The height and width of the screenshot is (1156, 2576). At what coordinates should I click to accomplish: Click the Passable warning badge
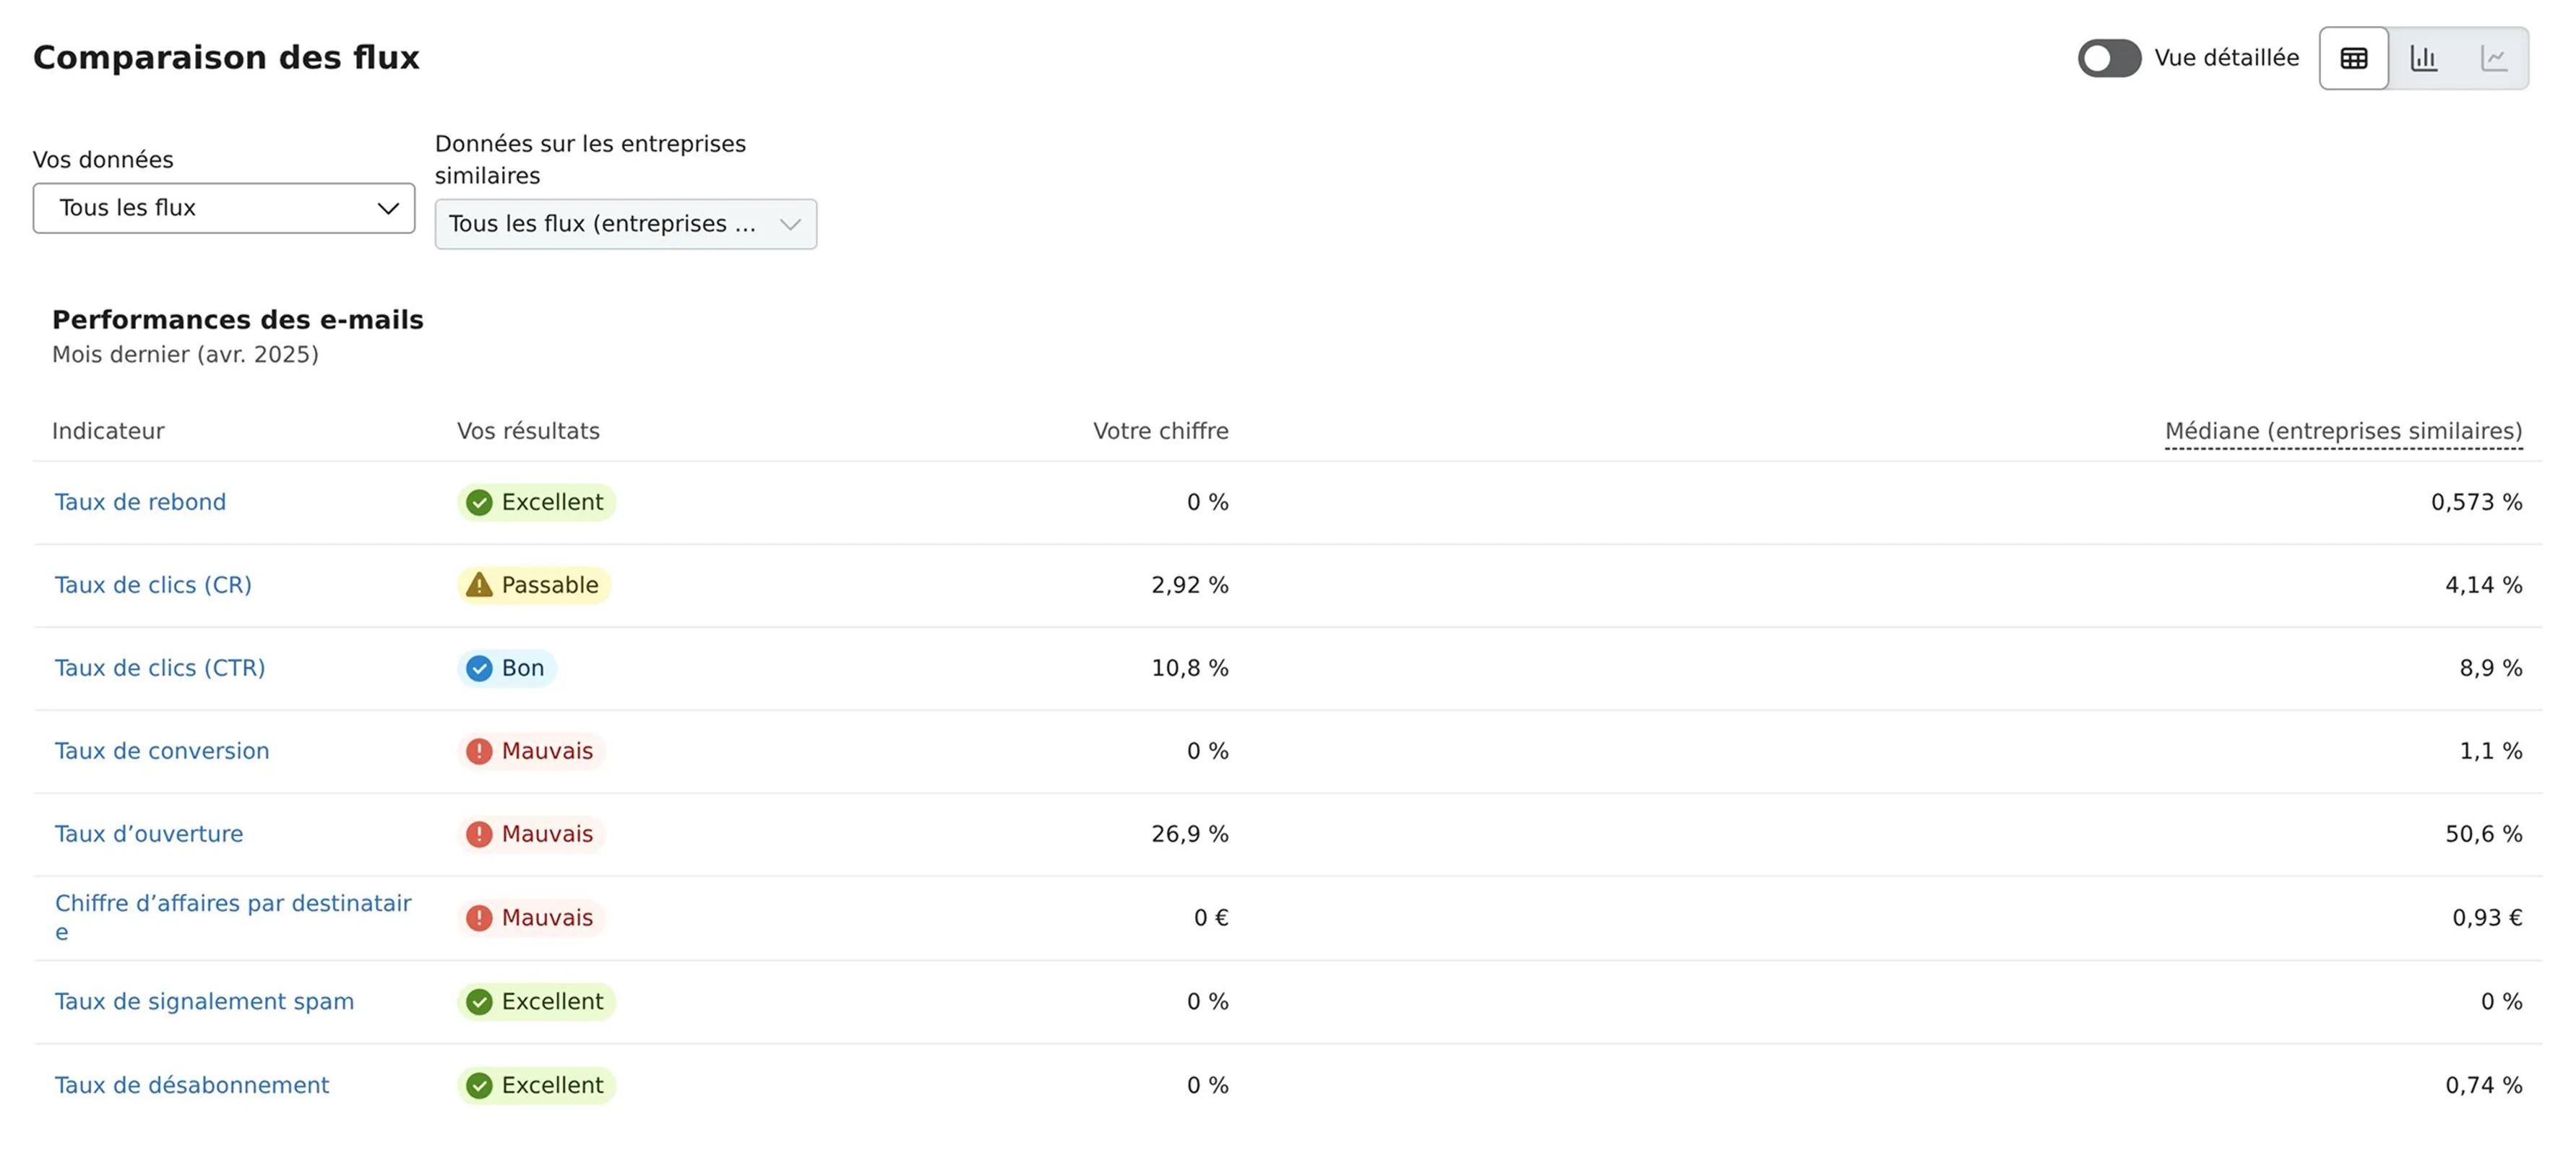pos(533,585)
